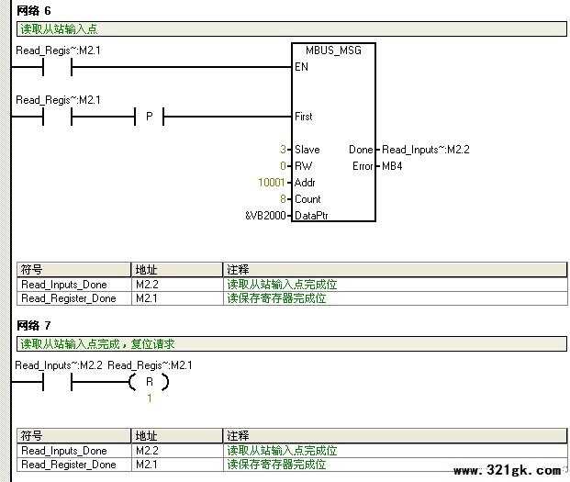This screenshot has width=570, height=482.
Task: Select Read_Inputs_Done row in Network 6 table
Action: pos(292,285)
